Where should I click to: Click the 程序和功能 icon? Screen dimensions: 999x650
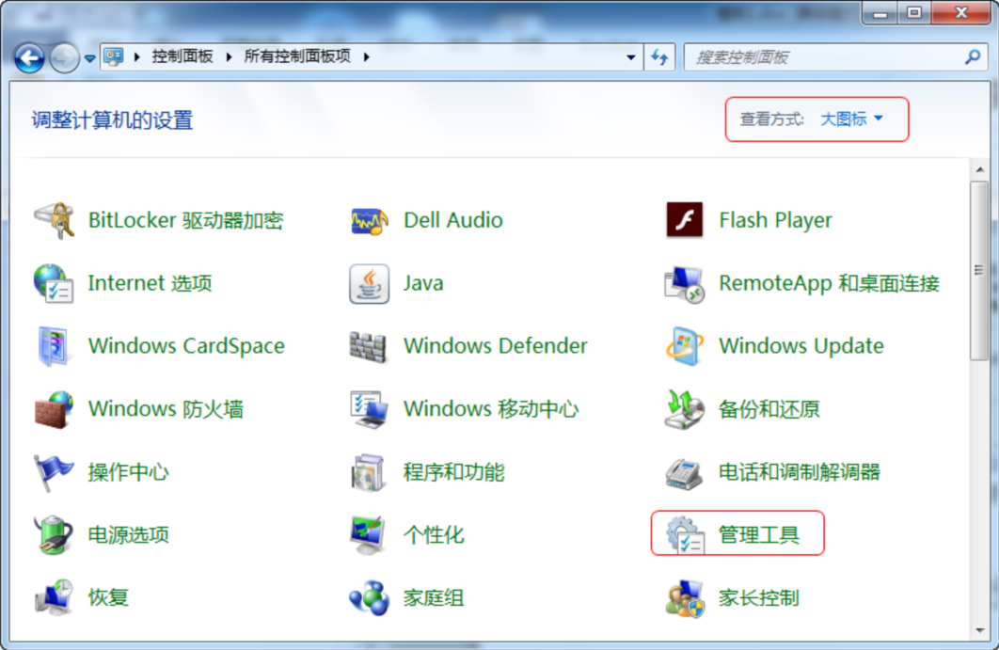[x=368, y=472]
